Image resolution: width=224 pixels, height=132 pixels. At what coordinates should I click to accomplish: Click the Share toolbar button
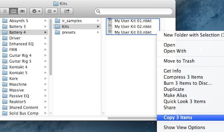point(67,11)
